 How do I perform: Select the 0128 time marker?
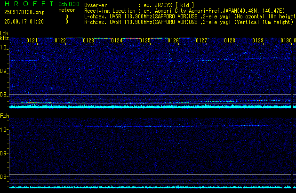point(230,40)
